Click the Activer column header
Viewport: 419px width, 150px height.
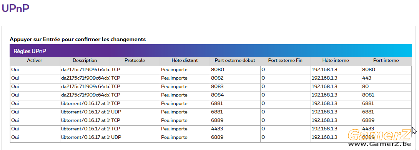[x=35, y=60]
